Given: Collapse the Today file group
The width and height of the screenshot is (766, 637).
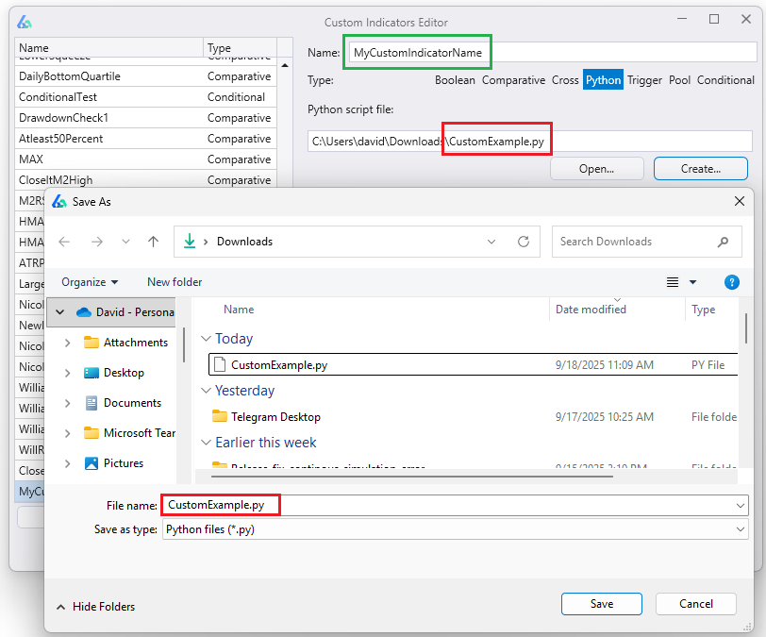Looking at the screenshot, I should pos(207,339).
